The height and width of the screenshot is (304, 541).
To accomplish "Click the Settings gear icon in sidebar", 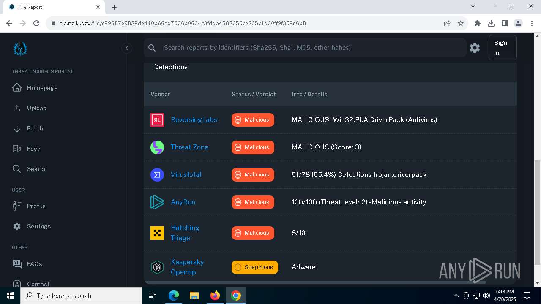I will point(17,226).
